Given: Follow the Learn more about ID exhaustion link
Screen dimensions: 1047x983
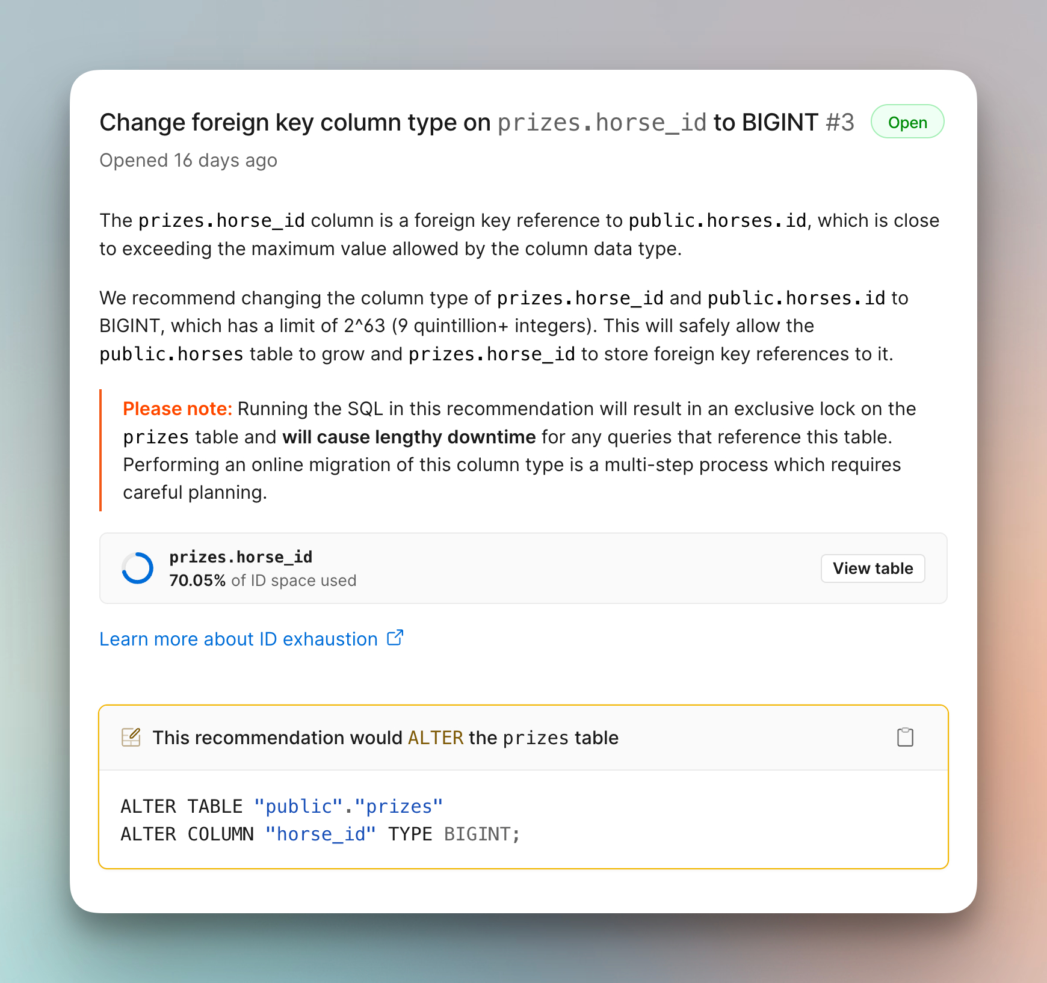Looking at the screenshot, I should coord(239,639).
